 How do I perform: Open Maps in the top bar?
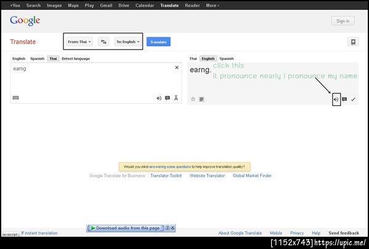click(73, 6)
